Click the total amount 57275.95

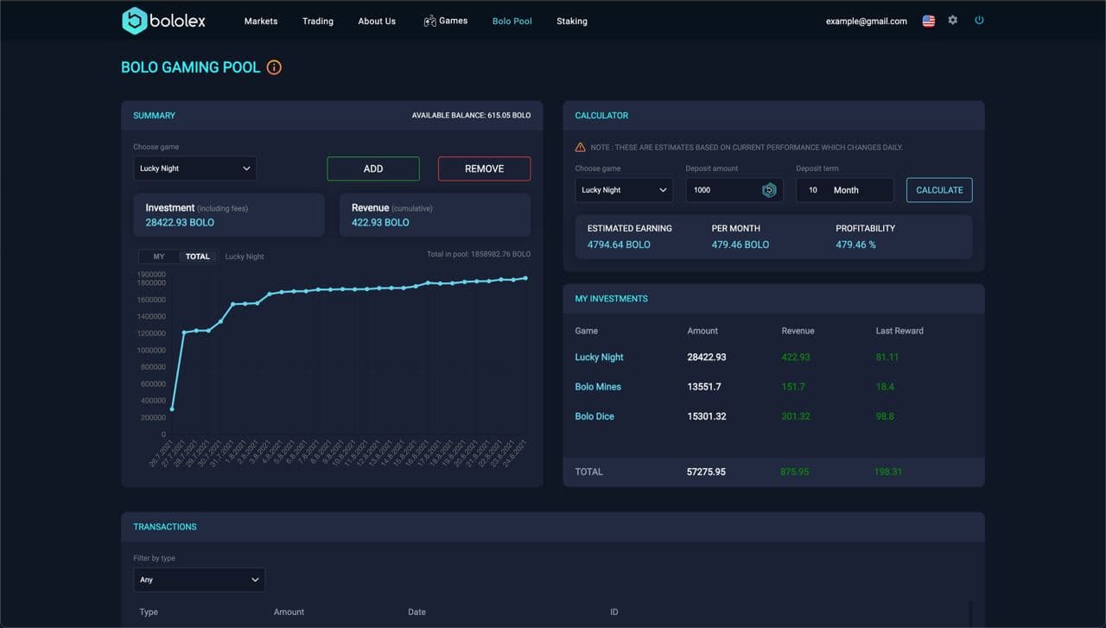pos(706,472)
